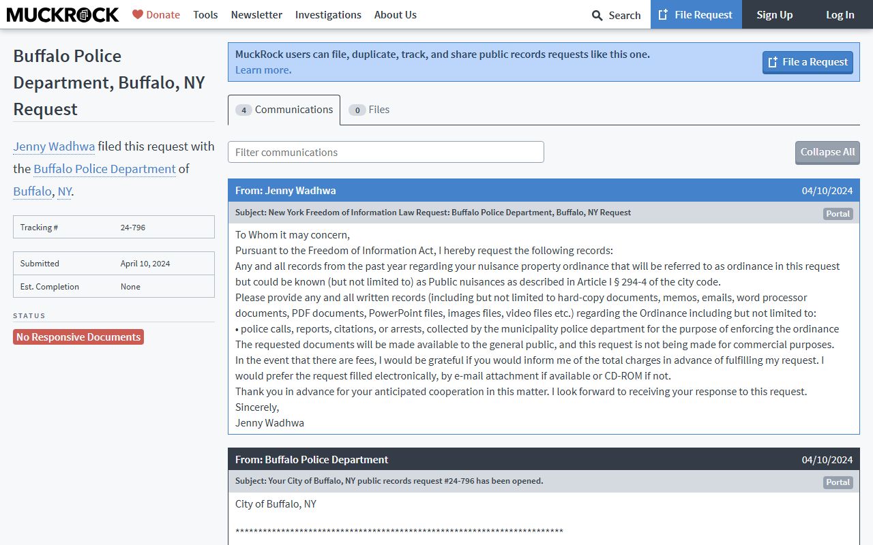The height and width of the screenshot is (545, 873).
Task: Select tracking number 24-796
Action: click(133, 227)
